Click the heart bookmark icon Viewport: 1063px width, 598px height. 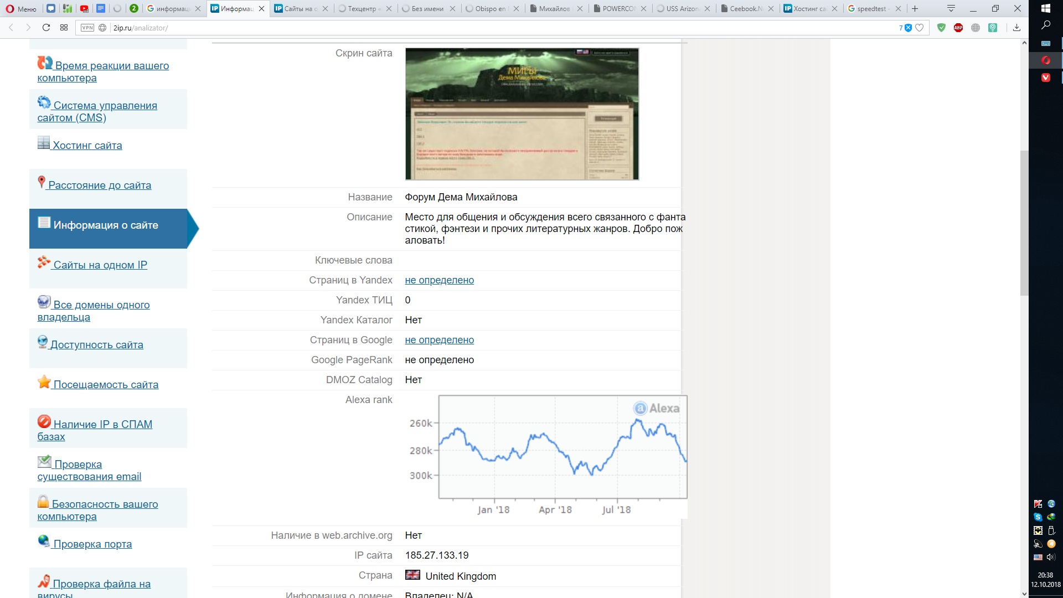click(920, 28)
